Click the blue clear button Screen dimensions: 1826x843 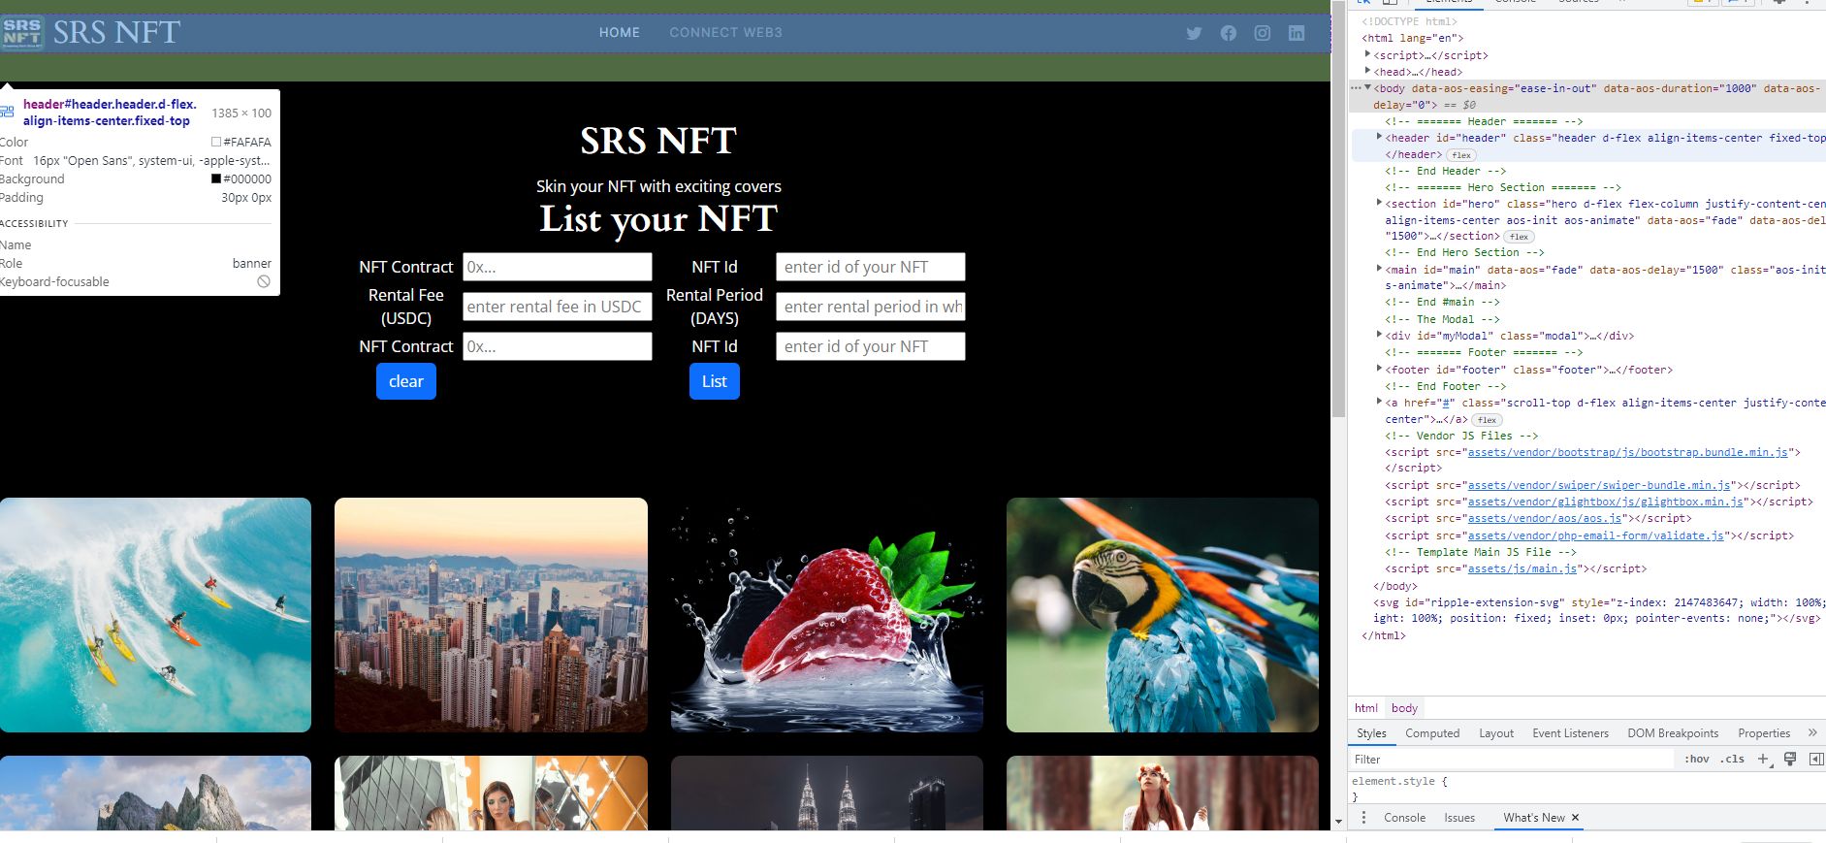point(406,381)
